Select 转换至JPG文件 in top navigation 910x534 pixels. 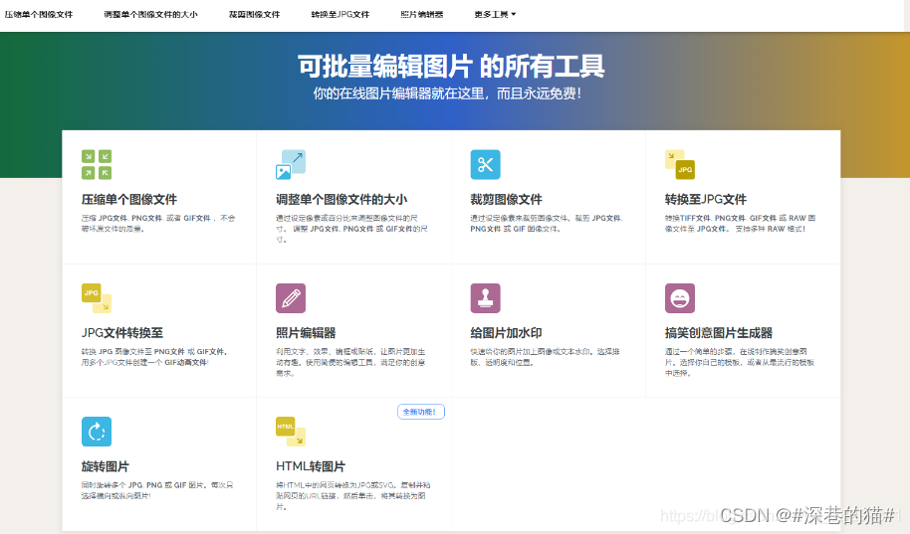coord(341,15)
